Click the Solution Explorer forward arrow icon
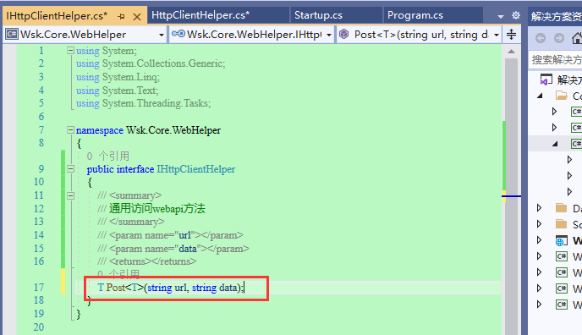The height and width of the screenshot is (335, 582). point(559,38)
